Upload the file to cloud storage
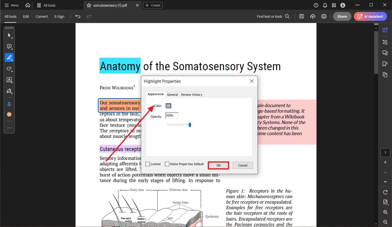Screen dimensions: 392x227 coord(313,17)
